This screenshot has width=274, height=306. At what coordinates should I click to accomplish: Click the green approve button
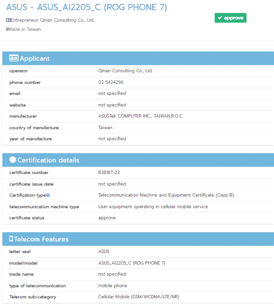click(231, 18)
